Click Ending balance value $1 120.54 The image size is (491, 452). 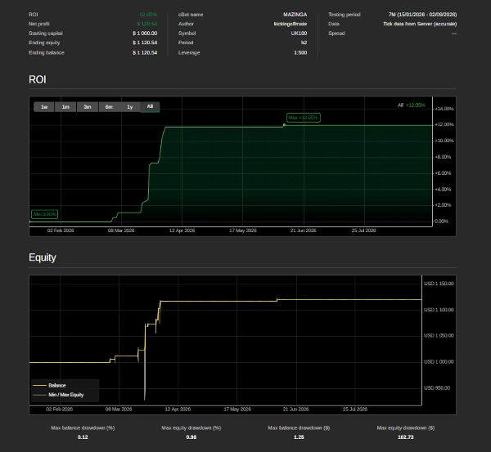(x=145, y=53)
